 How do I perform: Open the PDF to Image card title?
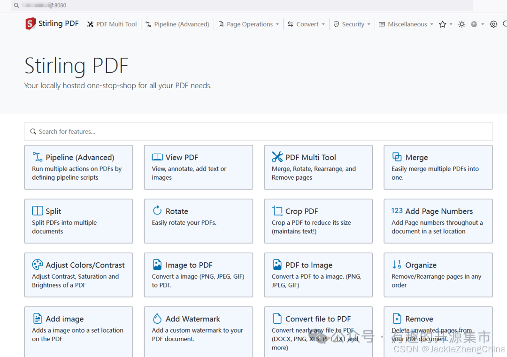point(309,265)
